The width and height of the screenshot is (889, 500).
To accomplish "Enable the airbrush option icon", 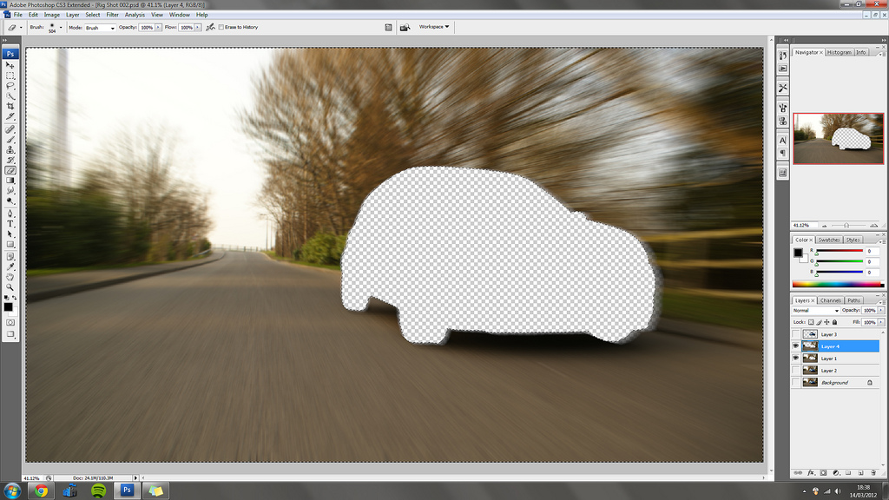I will click(209, 27).
